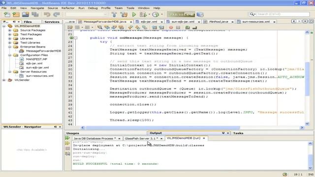Expand the Test Packages node
The image size is (315, 177).
tap(10, 34)
